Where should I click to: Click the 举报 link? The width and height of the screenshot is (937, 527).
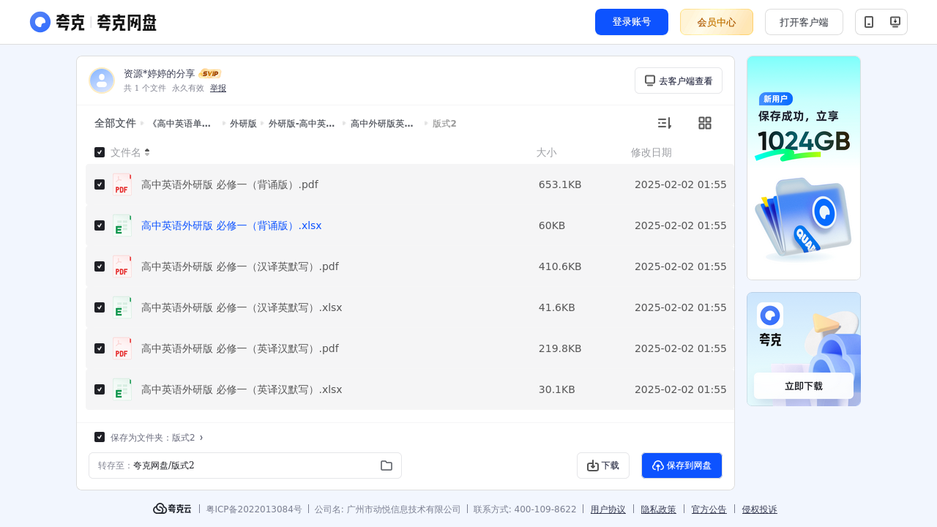click(218, 88)
